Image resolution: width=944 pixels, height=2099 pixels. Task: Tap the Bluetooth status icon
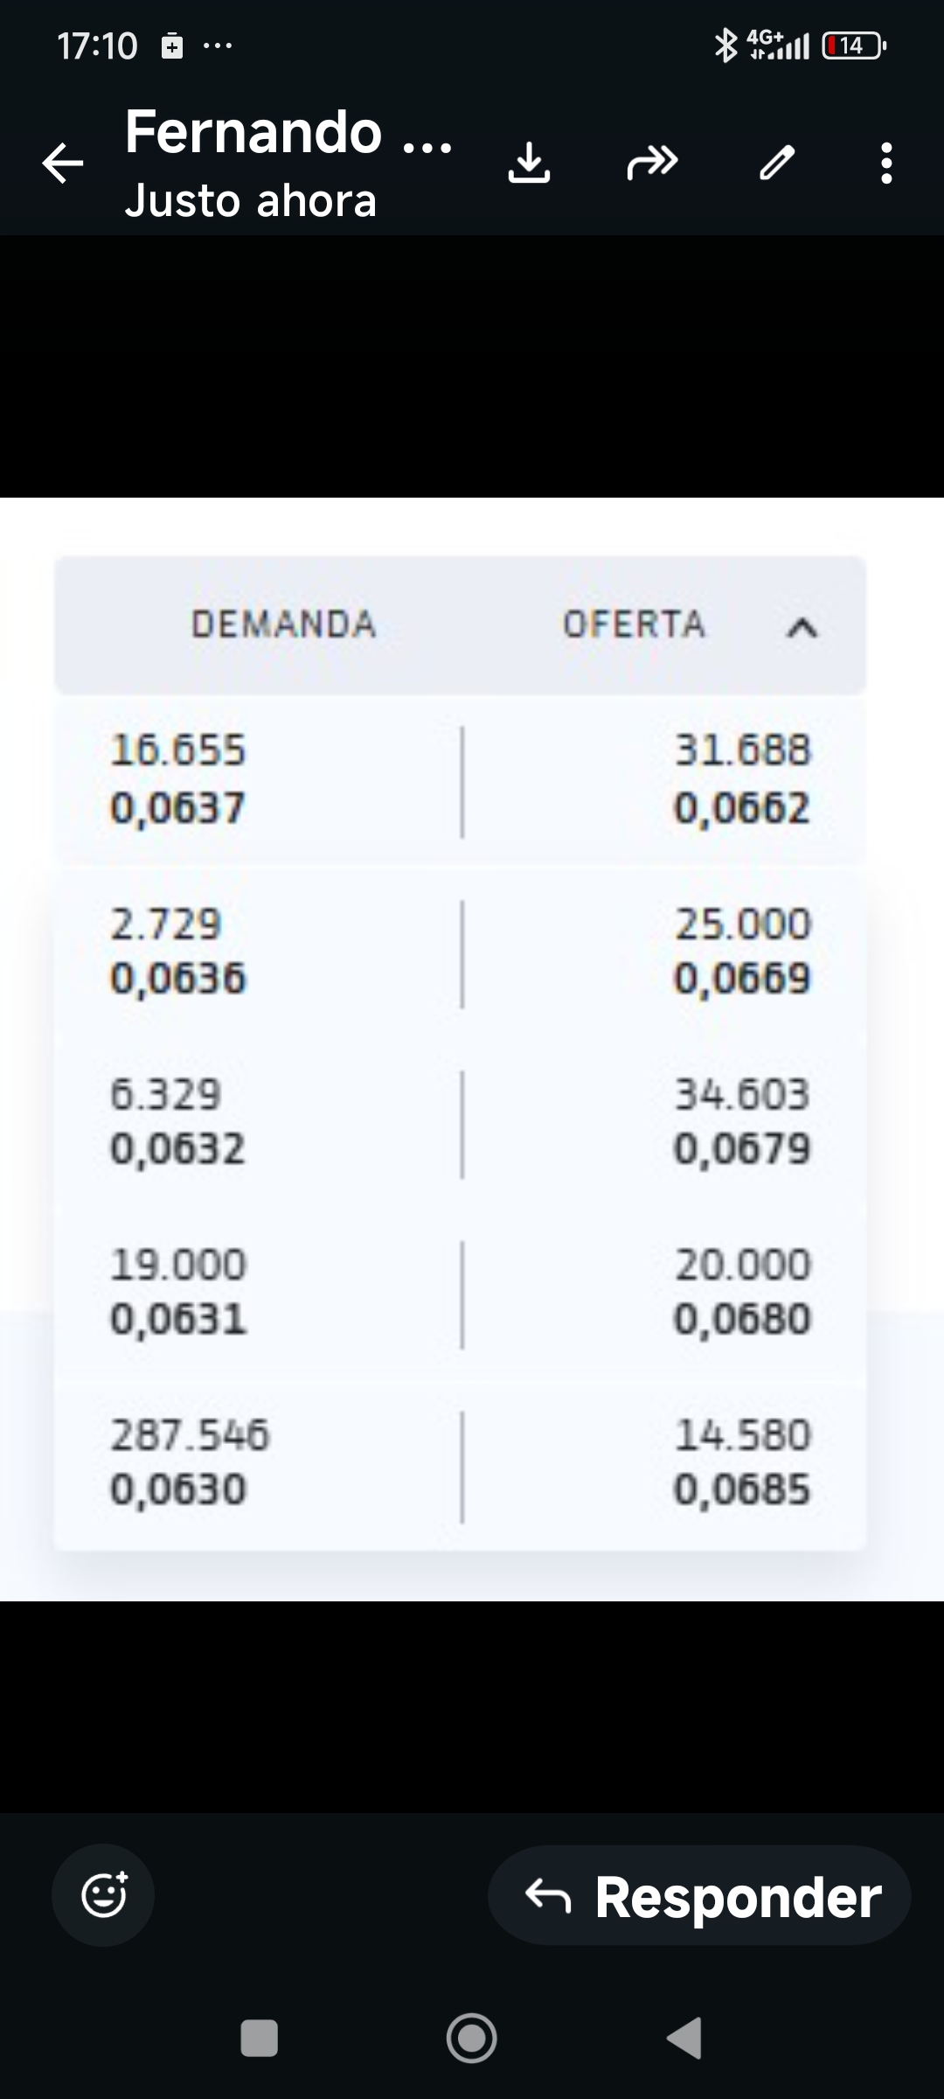pos(725,45)
